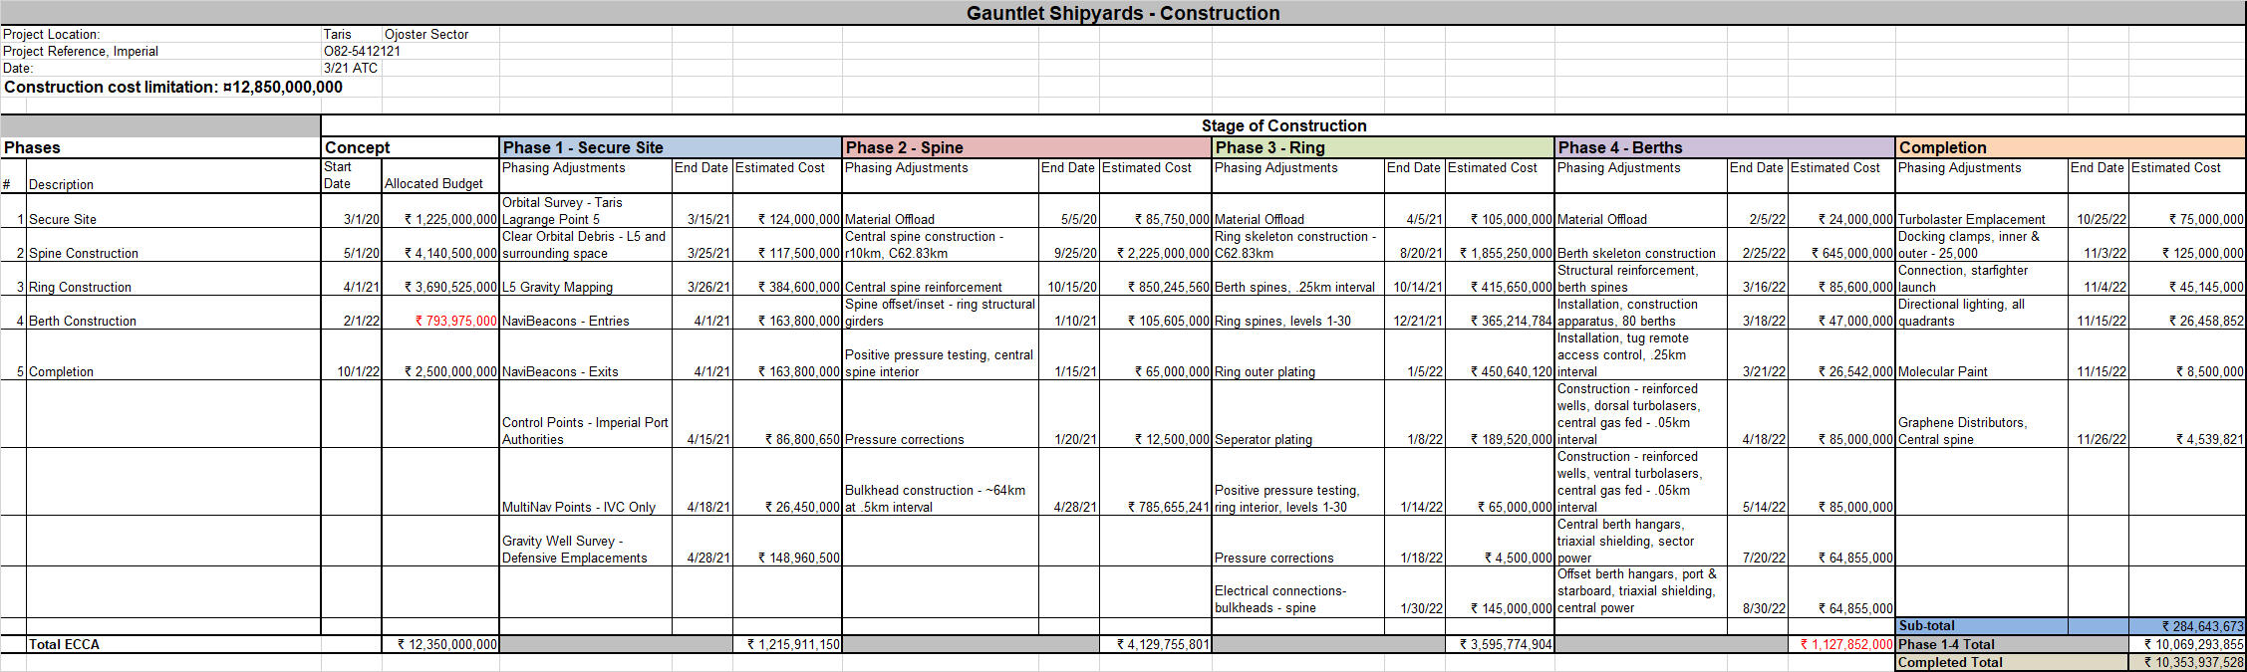Click the Turbolaster Emplacement cell
The image size is (2247, 672).
coord(1971,219)
